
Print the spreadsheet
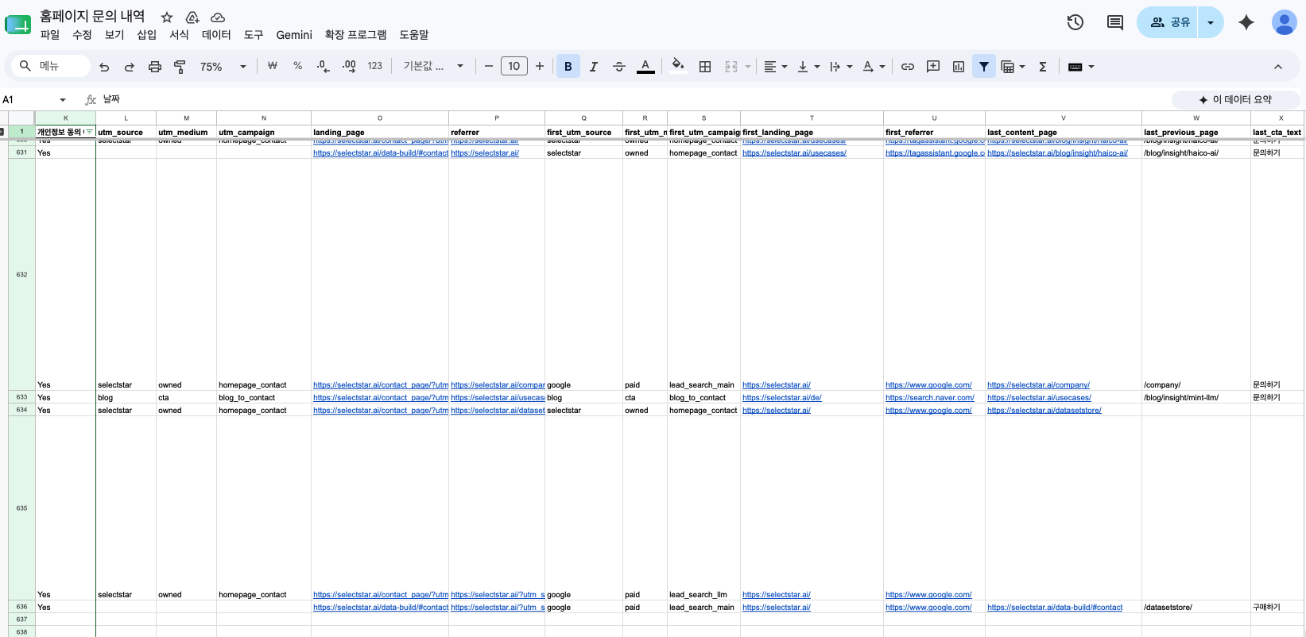[x=155, y=67]
